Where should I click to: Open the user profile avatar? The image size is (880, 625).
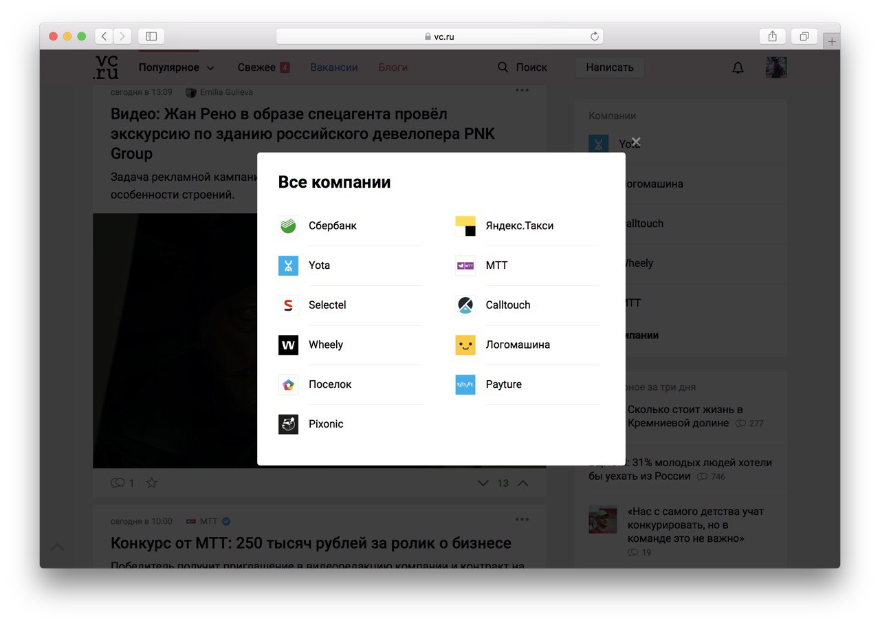(x=776, y=67)
